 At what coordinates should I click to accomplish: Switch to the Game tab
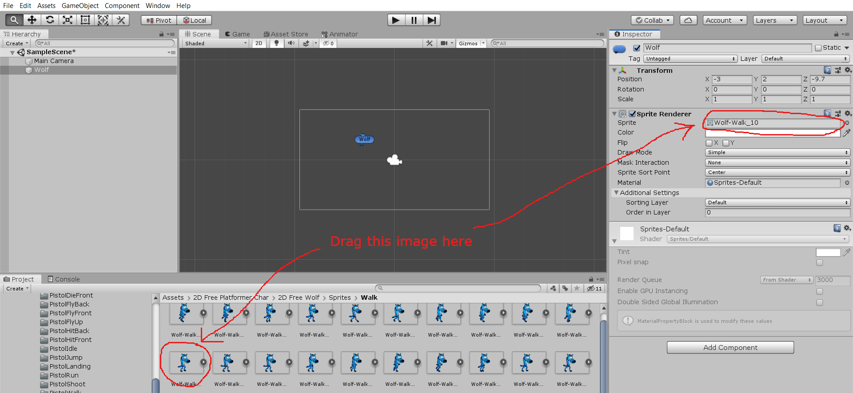click(238, 34)
